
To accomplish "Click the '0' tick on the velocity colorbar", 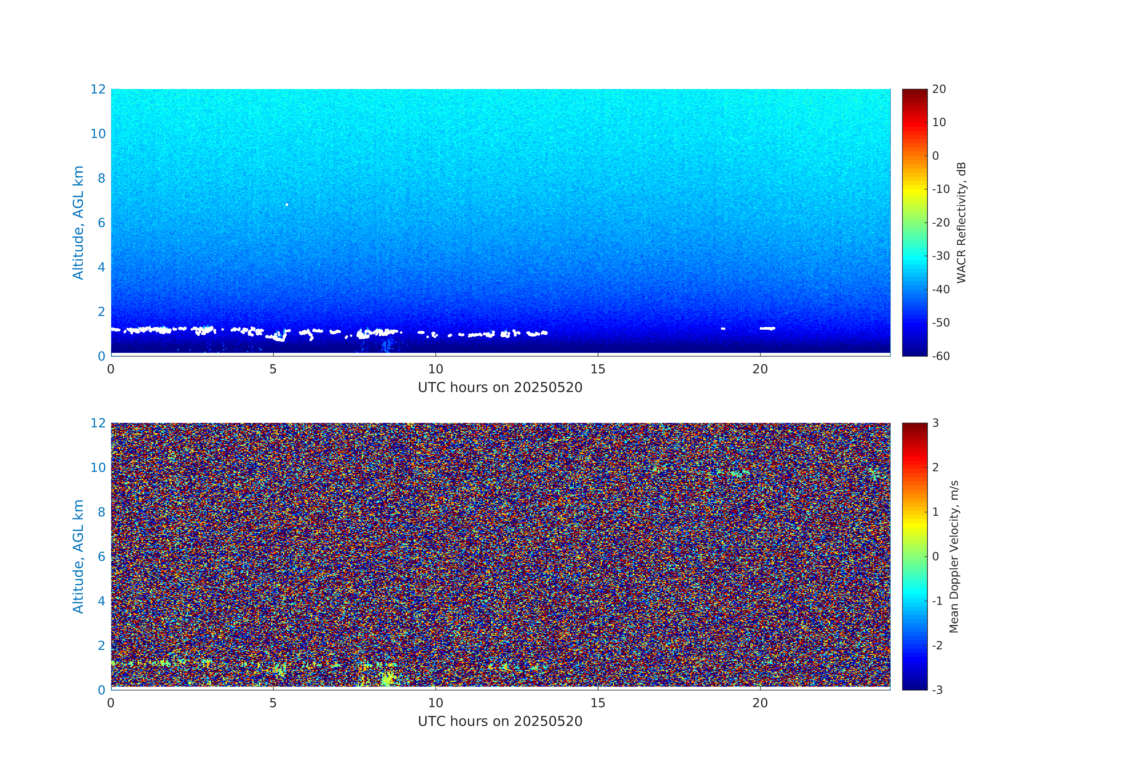I will 935,556.
